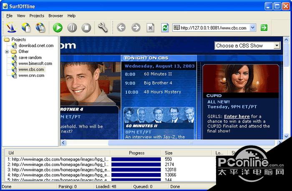Open the View menu
This screenshot has height=191, width=292.
click(21, 15)
